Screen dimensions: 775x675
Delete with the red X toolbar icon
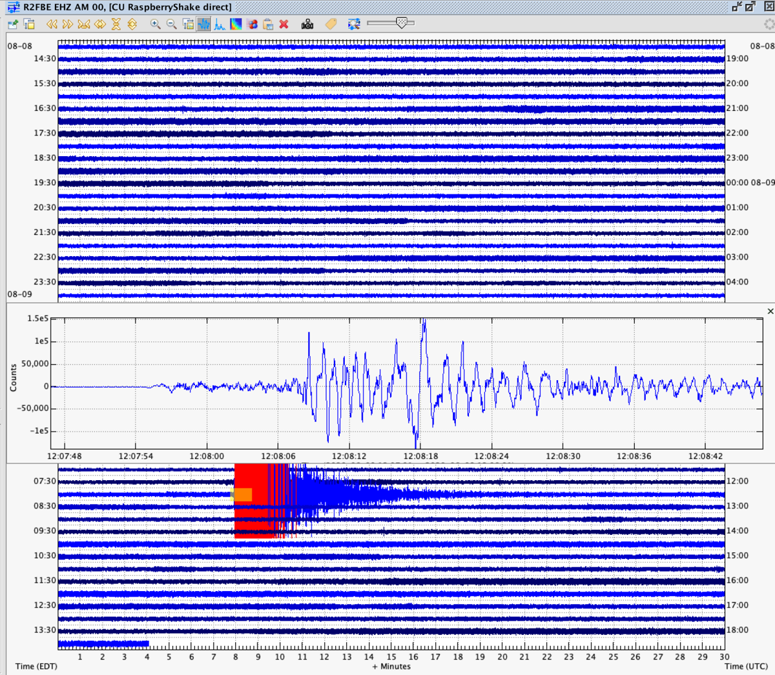tap(284, 24)
